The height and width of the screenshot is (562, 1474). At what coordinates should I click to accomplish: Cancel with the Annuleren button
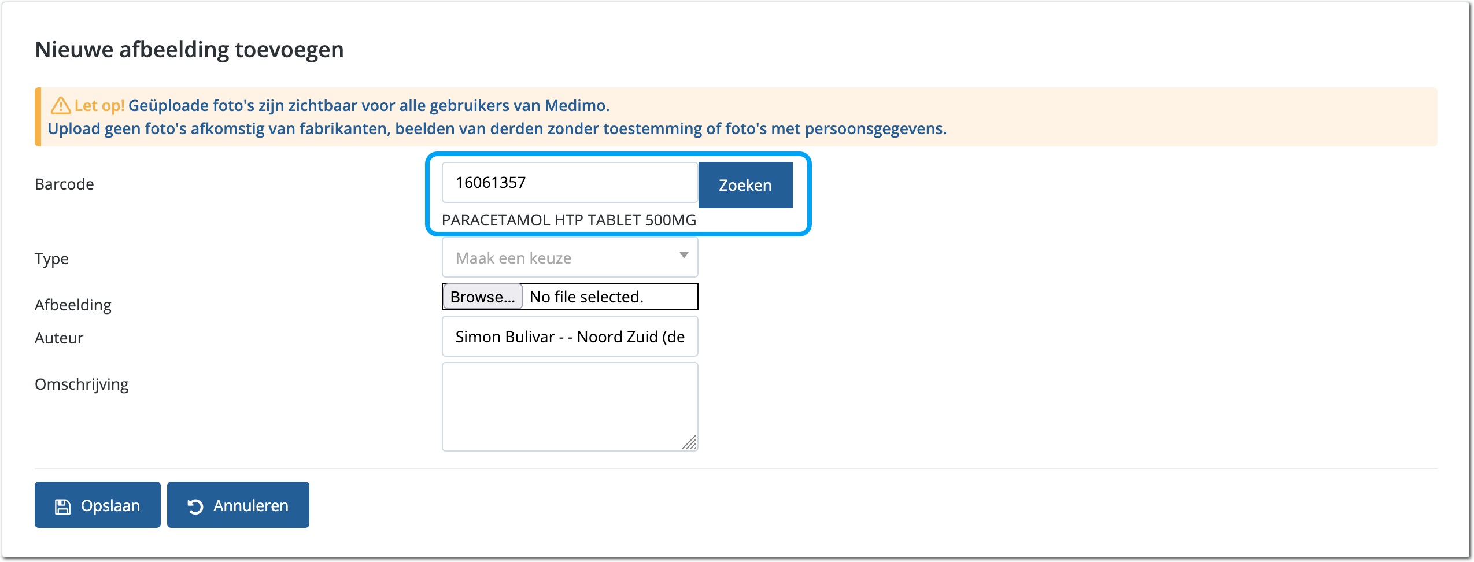238,505
